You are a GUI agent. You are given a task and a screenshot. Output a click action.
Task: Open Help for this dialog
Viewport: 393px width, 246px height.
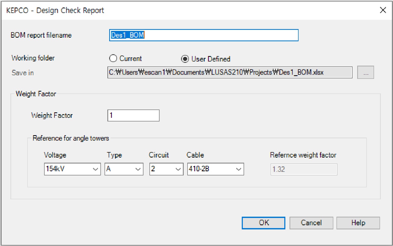click(358, 223)
